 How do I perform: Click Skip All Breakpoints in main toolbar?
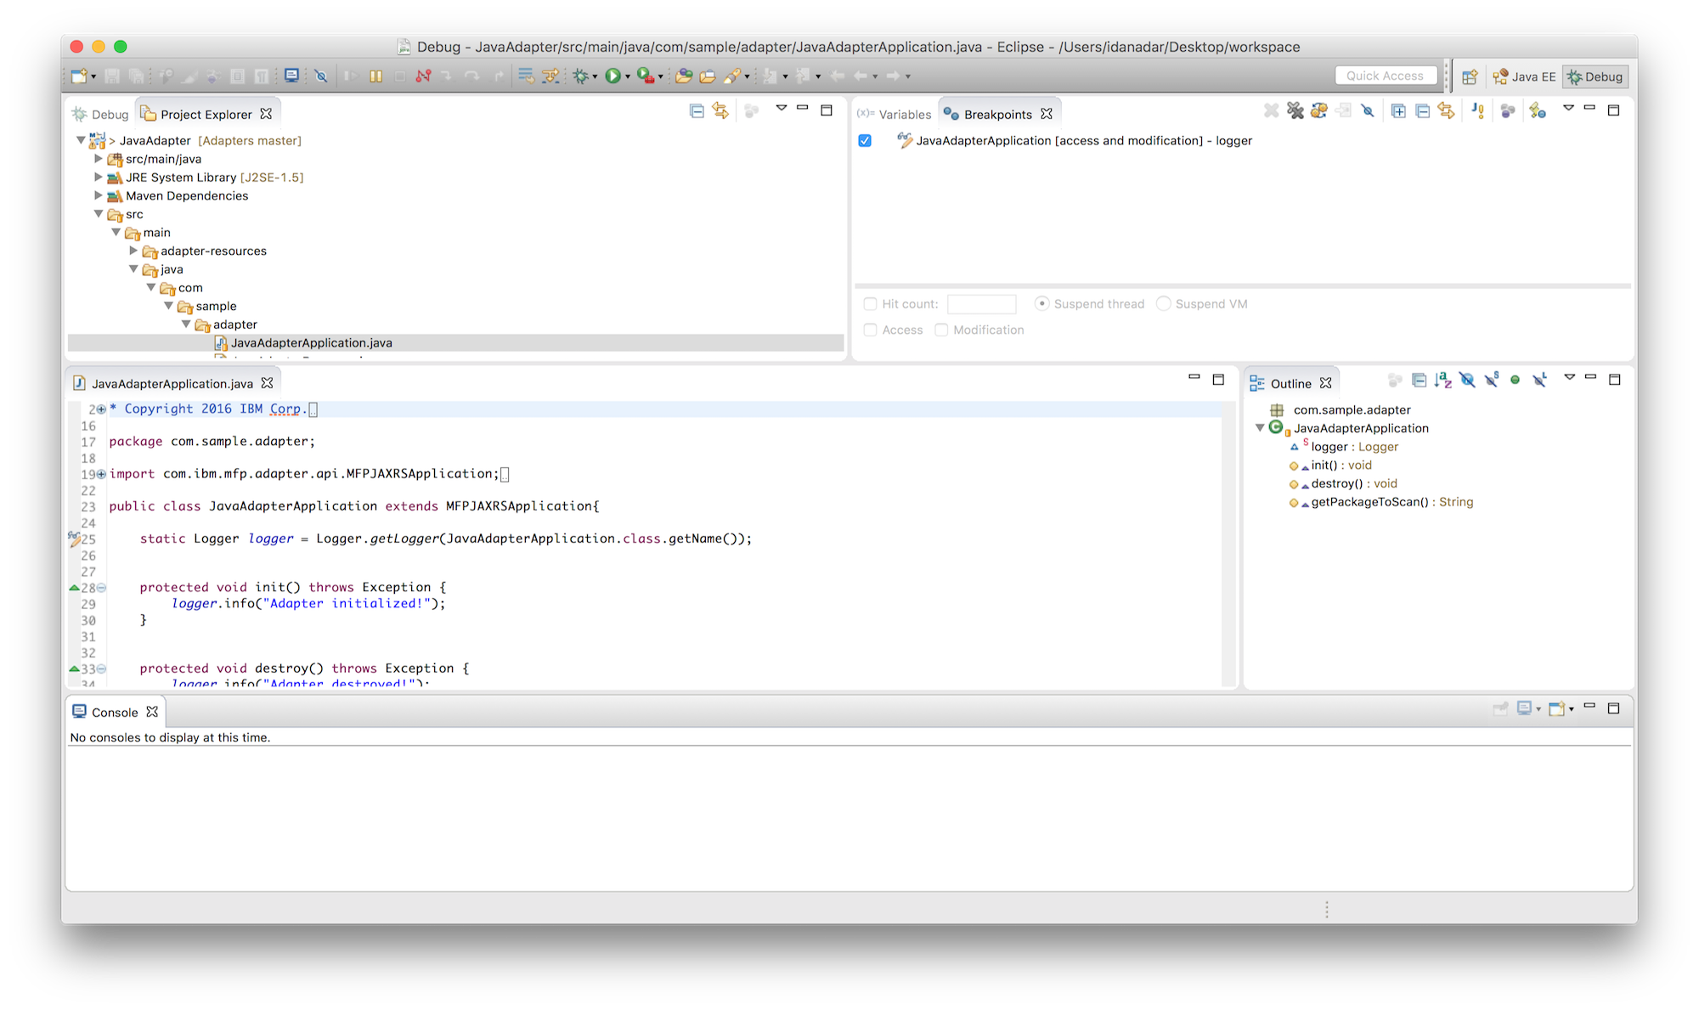pyautogui.click(x=321, y=76)
